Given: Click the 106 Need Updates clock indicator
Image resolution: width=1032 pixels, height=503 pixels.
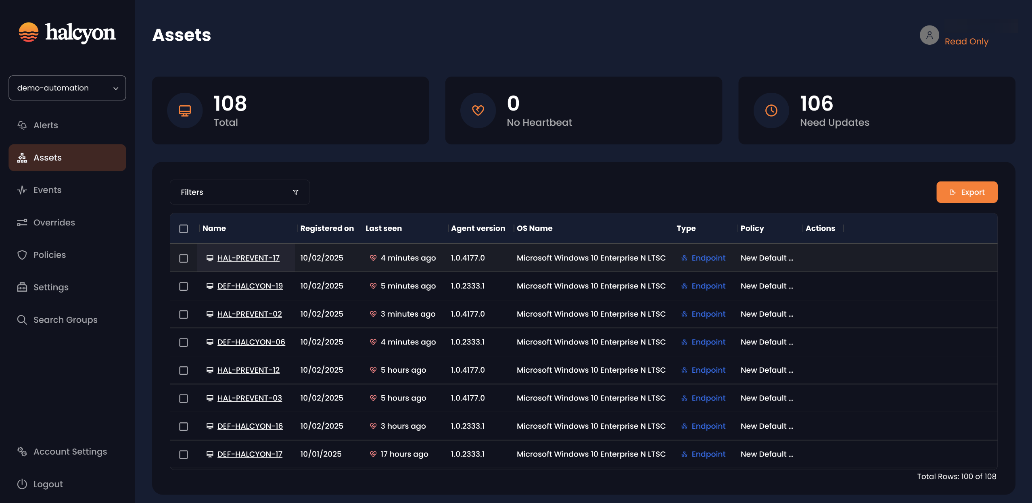Looking at the screenshot, I should [771, 110].
